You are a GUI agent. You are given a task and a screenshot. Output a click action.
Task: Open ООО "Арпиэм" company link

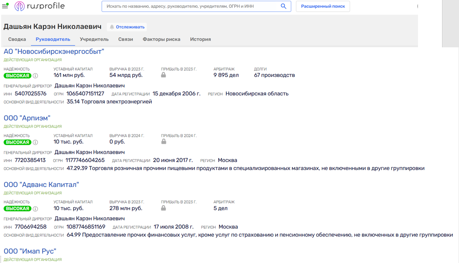[27, 118]
